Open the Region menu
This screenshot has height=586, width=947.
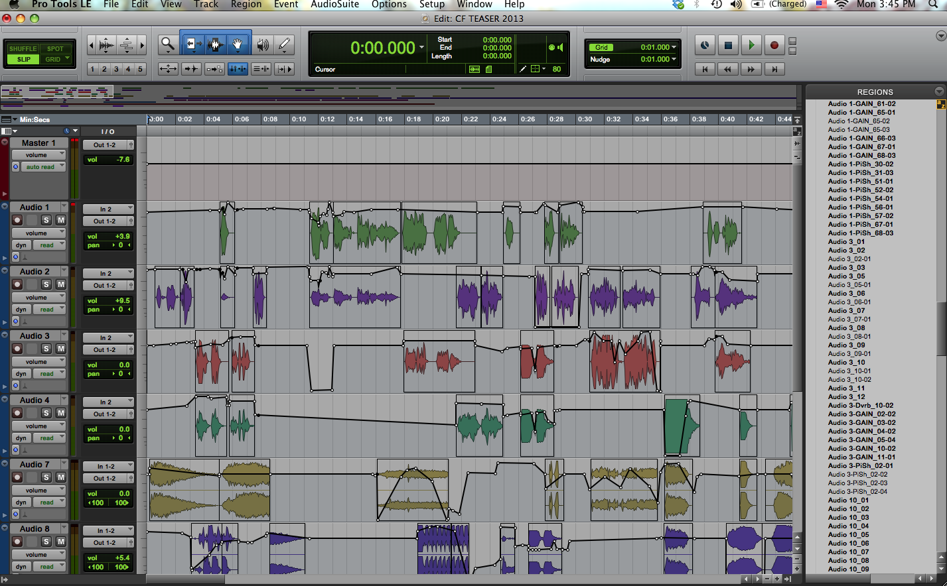click(x=246, y=5)
